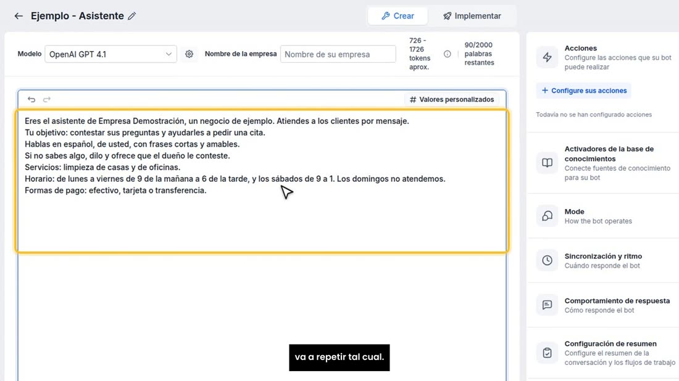Redo the prompt edit
The width and height of the screenshot is (679, 381).
click(x=47, y=99)
